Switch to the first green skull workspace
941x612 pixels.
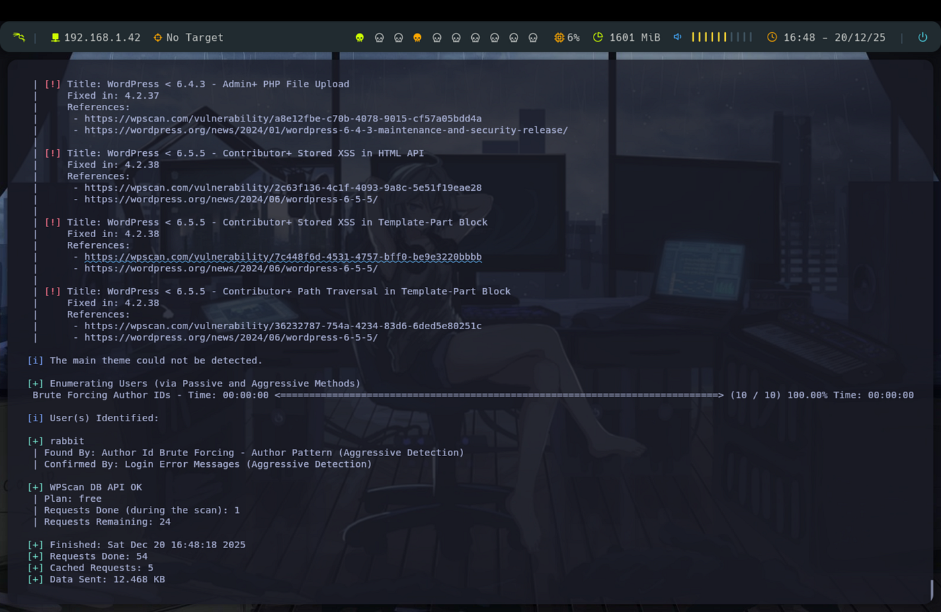point(360,38)
